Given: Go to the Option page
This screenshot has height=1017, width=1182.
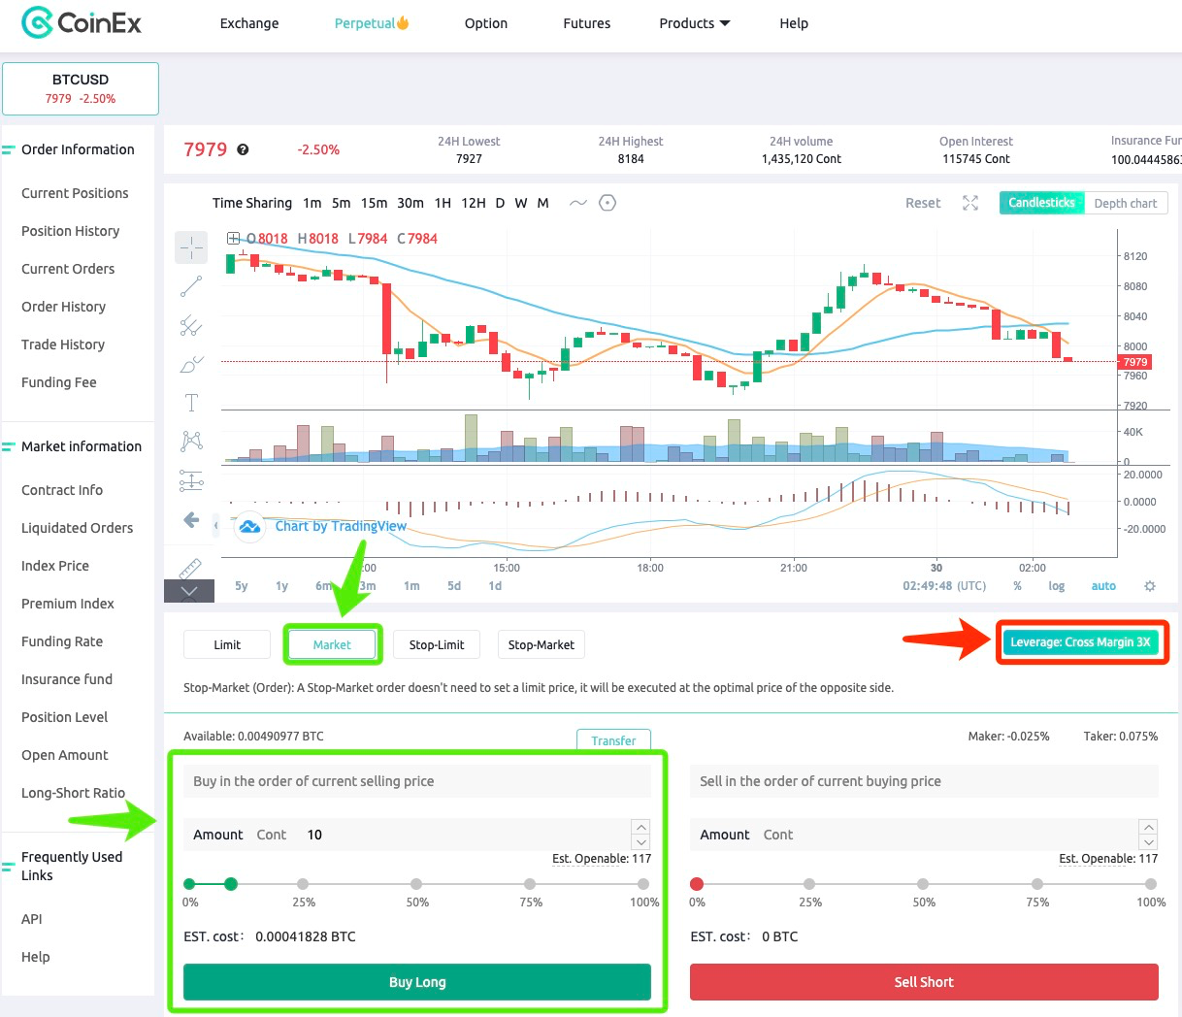Looking at the screenshot, I should [x=486, y=23].
